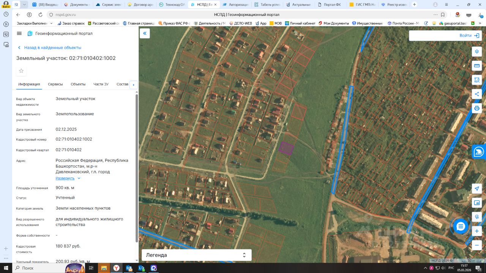Image resolution: width=486 pixels, height=273 pixels.
Task: Switch to the Объекты tab
Action: coord(78,84)
